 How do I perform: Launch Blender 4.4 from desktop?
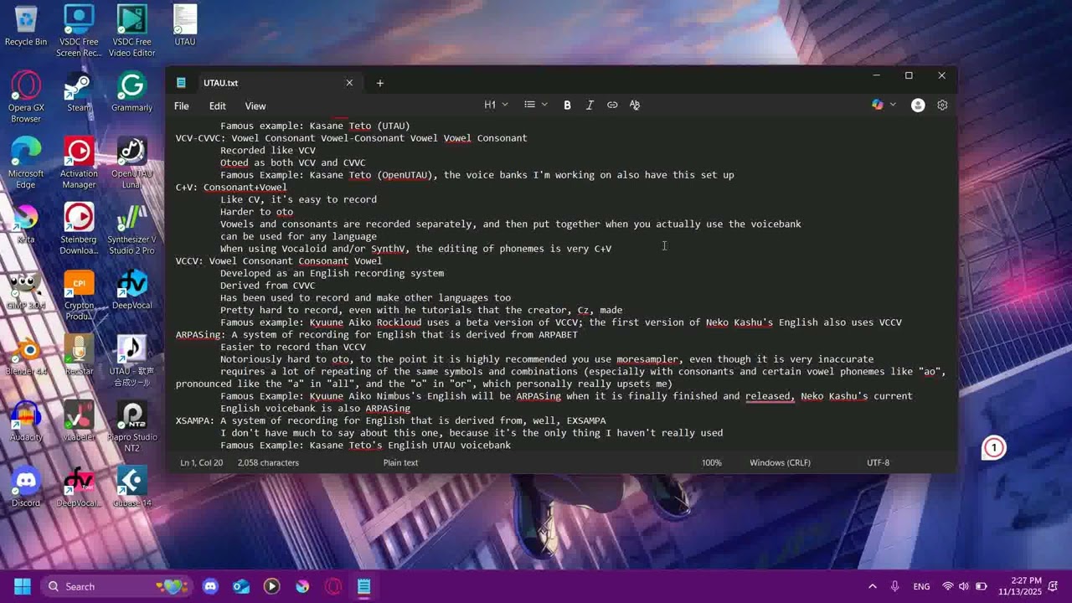(x=26, y=356)
